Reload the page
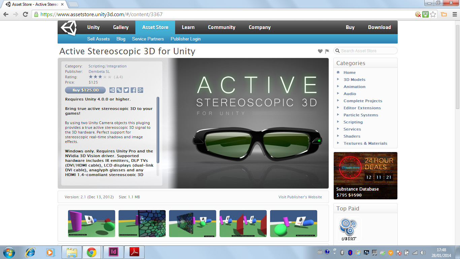 pos(25,15)
